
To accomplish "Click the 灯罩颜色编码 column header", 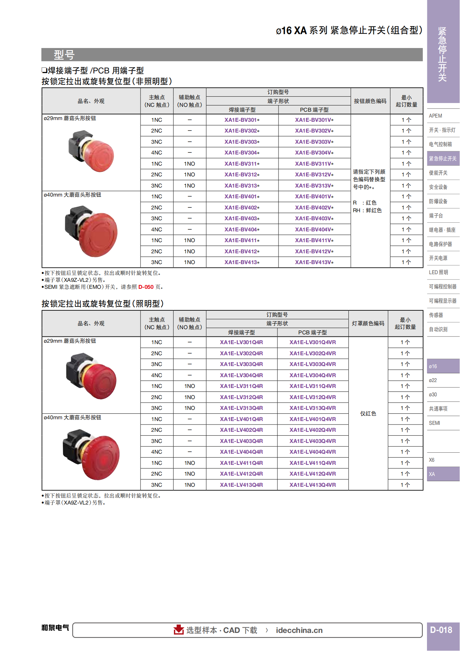I will [x=368, y=324].
